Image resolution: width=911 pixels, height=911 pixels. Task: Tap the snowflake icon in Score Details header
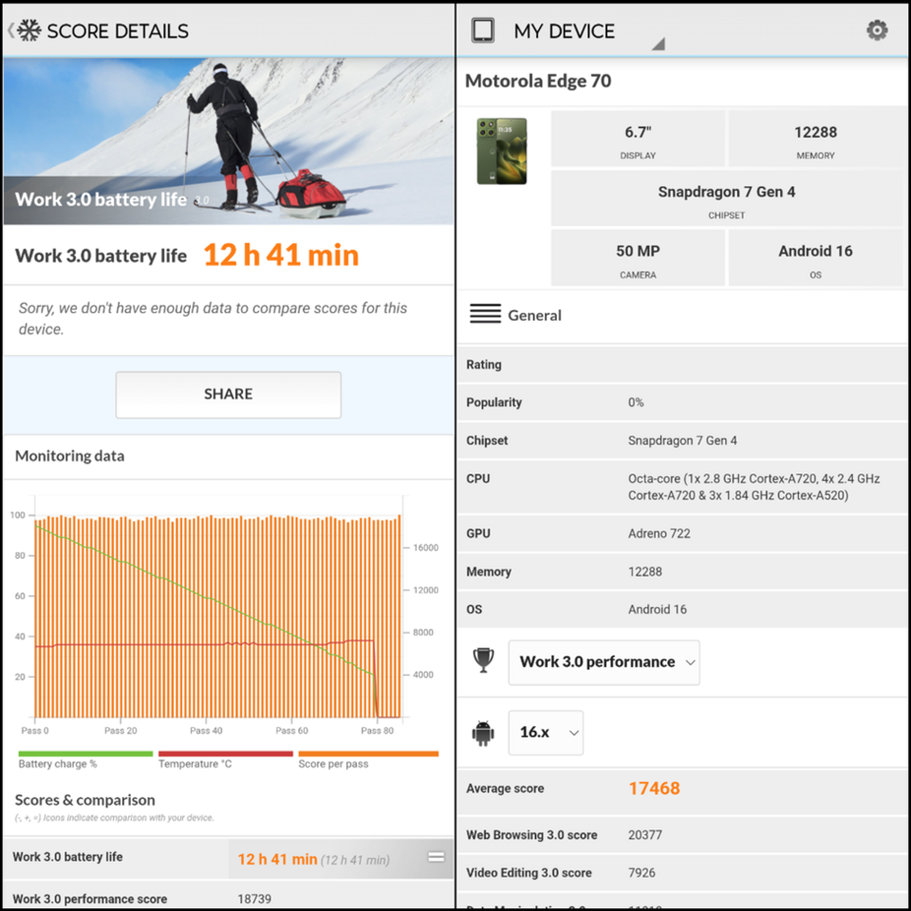(x=29, y=30)
